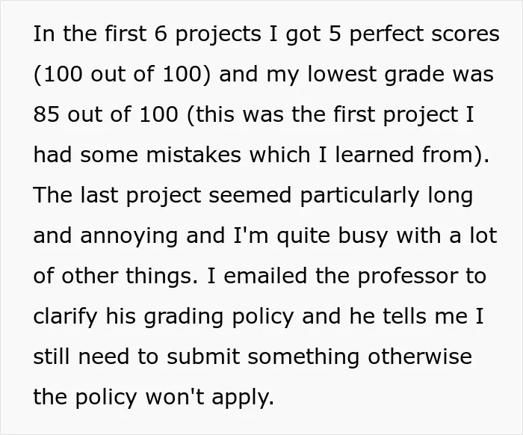Click the text "85 out of 100"
523x435 pixels.
[106, 114]
